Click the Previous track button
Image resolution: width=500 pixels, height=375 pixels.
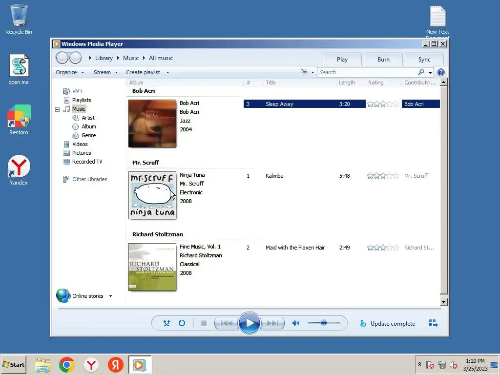coord(227,323)
